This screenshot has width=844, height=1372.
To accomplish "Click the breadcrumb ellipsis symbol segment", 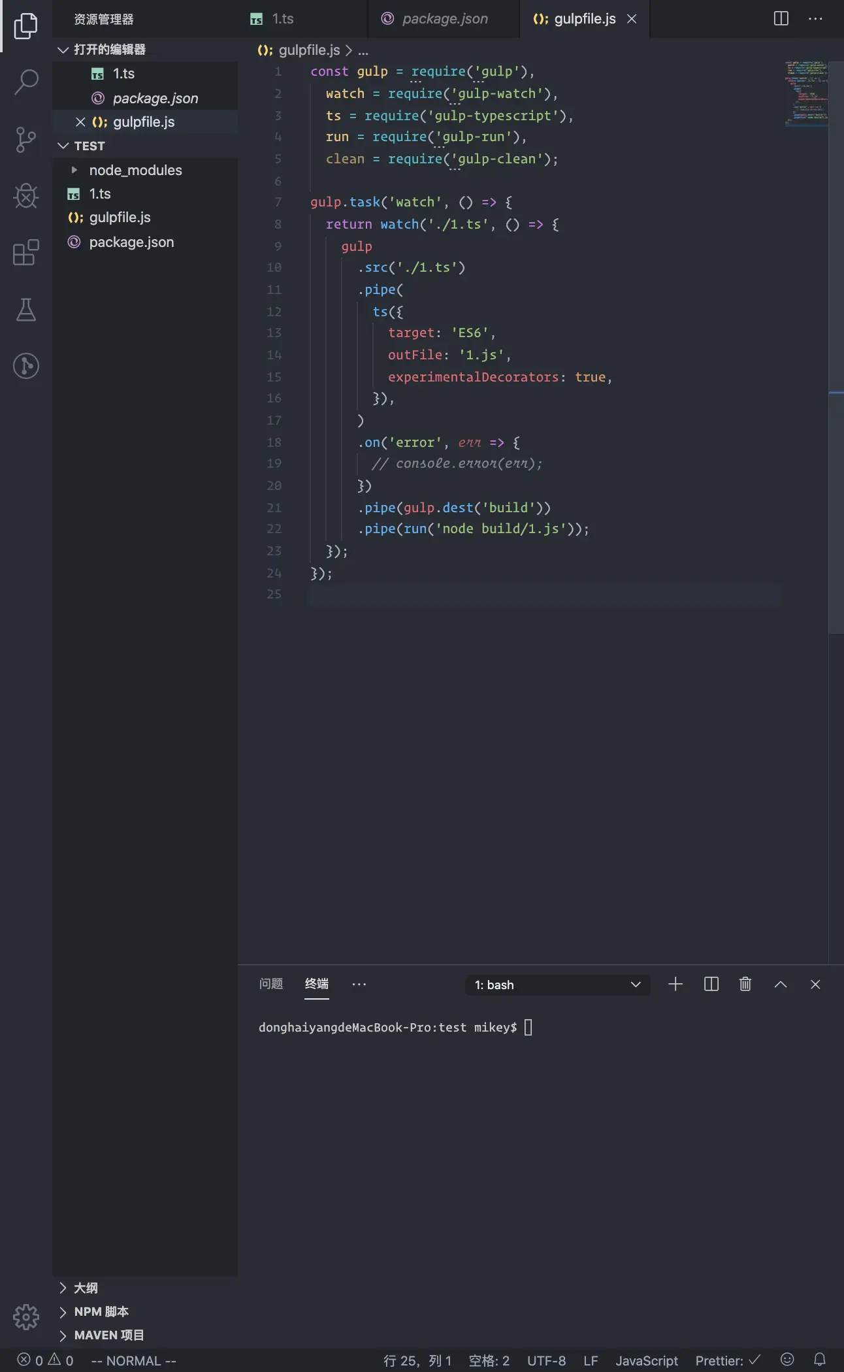I will (x=363, y=50).
